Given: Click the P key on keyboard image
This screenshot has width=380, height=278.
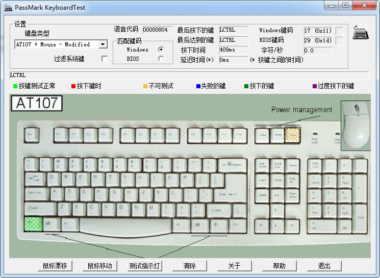Looking at the screenshot, I should coord(187,180).
